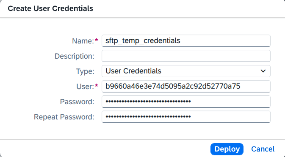This screenshot has height=157, width=285.
Task: Click the Password label text
Action: [77, 102]
